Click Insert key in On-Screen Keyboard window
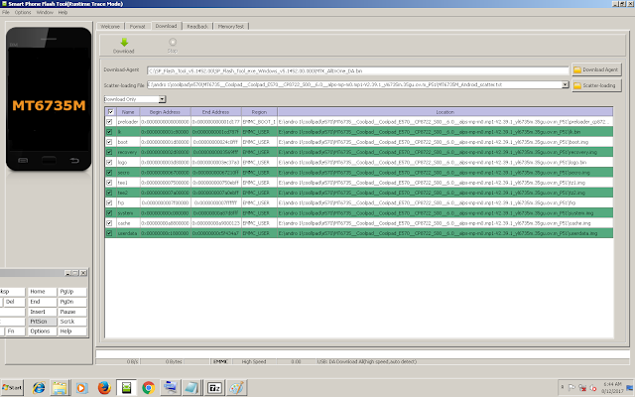Viewport: 635px width, 397px height. [x=42, y=312]
